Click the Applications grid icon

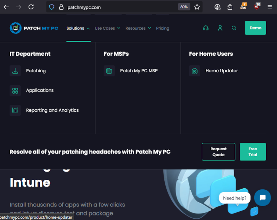[x=15, y=91]
